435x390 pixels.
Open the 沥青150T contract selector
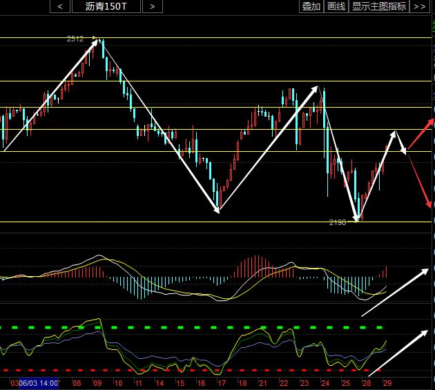click(x=107, y=6)
